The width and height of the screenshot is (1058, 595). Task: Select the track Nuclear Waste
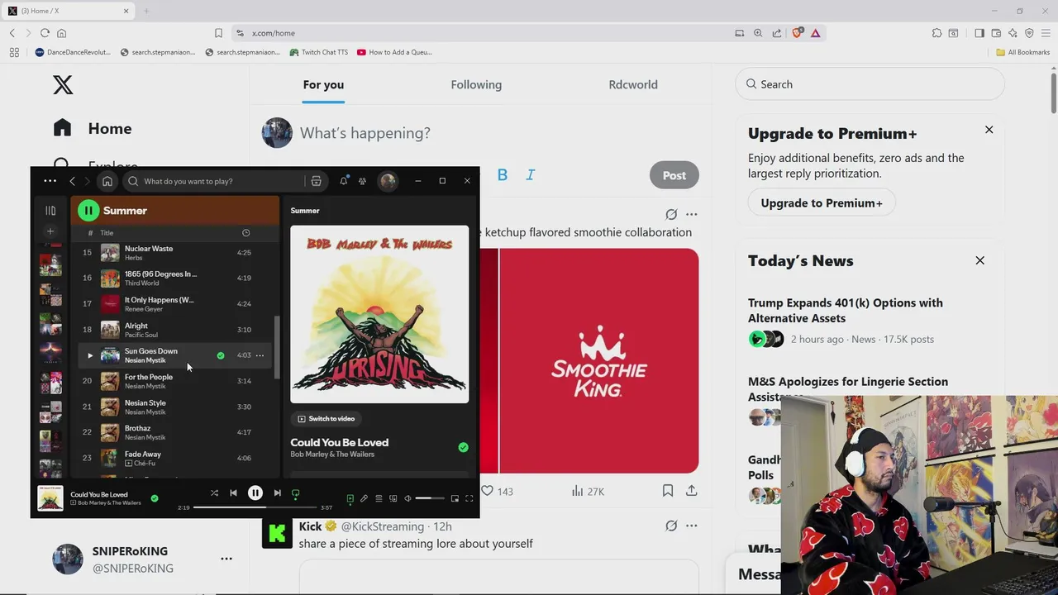click(149, 249)
